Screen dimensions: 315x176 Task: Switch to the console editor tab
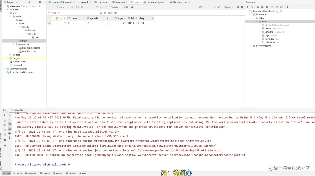click(x=85, y=2)
